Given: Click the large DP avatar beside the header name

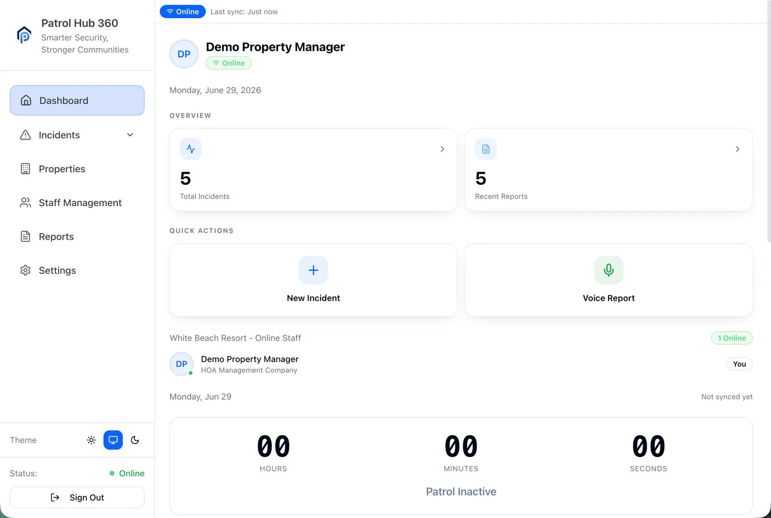Looking at the screenshot, I should click(184, 54).
